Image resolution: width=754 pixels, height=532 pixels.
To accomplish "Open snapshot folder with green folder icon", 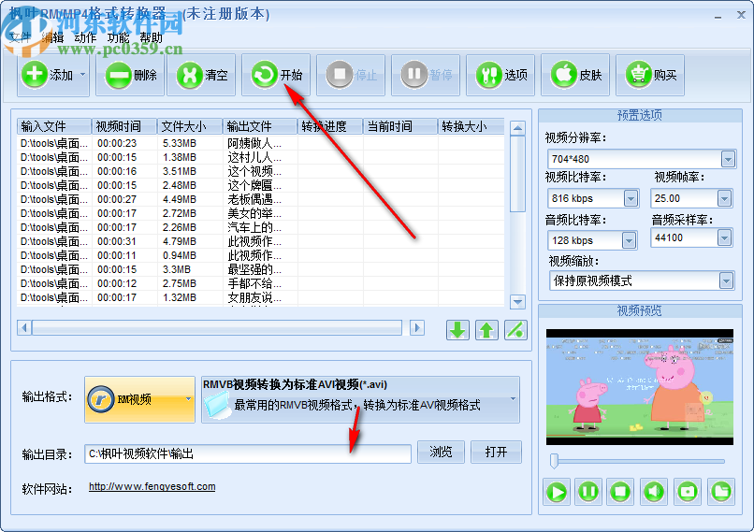I will tap(721, 492).
